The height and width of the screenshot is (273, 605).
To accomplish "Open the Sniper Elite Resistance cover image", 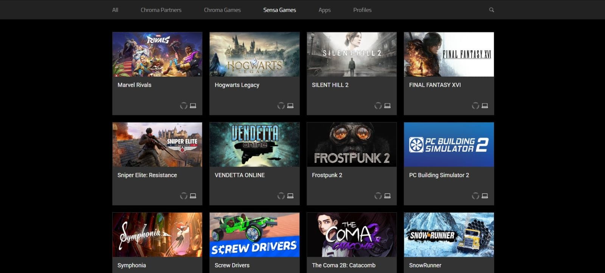I will (157, 144).
